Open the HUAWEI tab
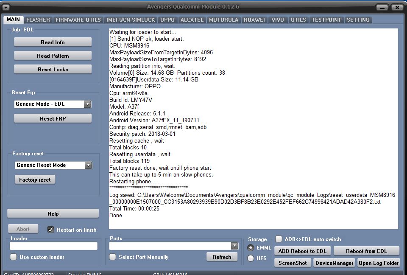 tap(254, 20)
